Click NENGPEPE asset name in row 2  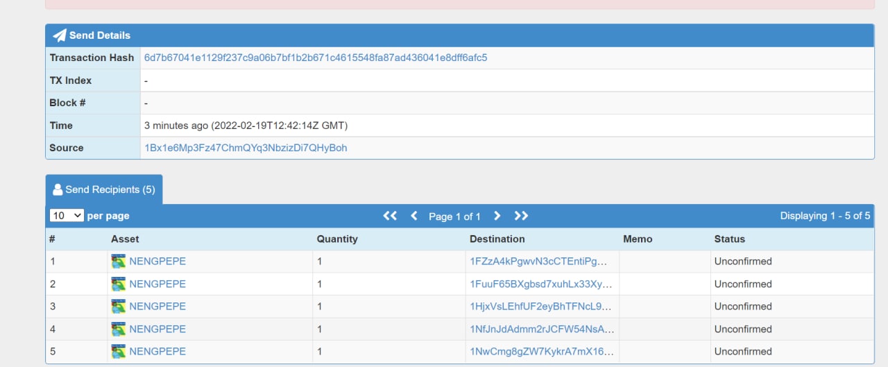[157, 284]
